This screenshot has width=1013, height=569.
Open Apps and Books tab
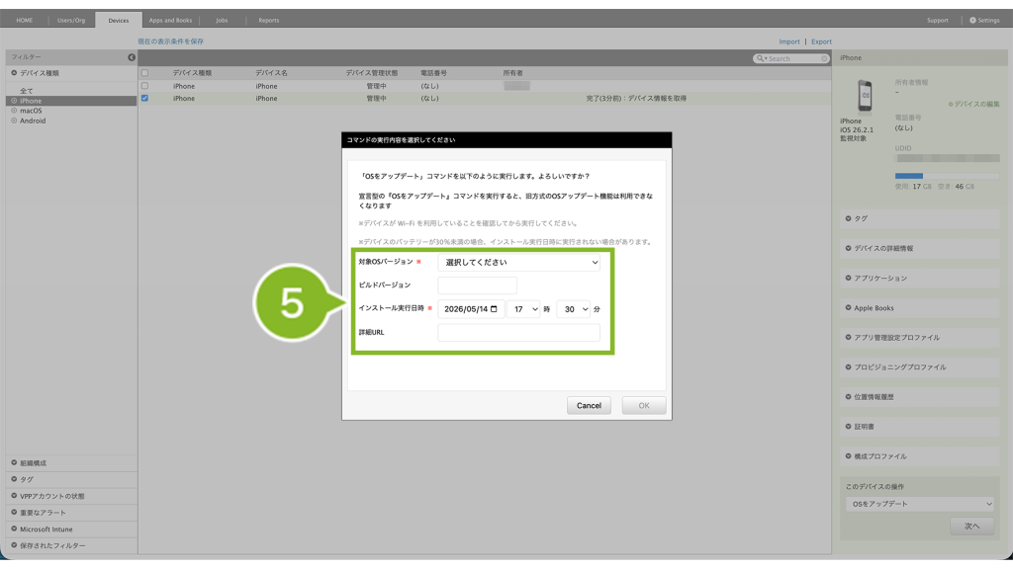170,20
